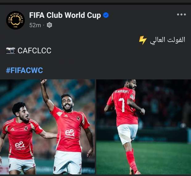Click the blue verified badge
This screenshot has width=191, height=176.
(x=106, y=15)
